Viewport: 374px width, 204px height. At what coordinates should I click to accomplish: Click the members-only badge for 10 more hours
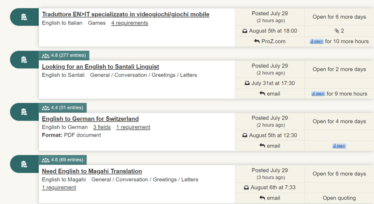pos(317,42)
